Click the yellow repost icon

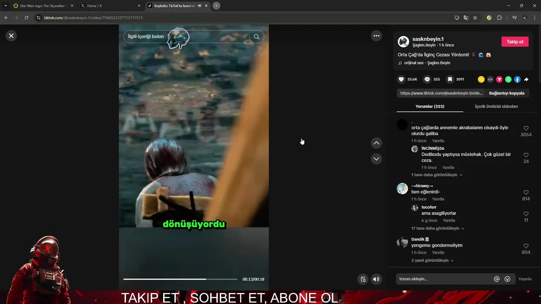[481, 79]
